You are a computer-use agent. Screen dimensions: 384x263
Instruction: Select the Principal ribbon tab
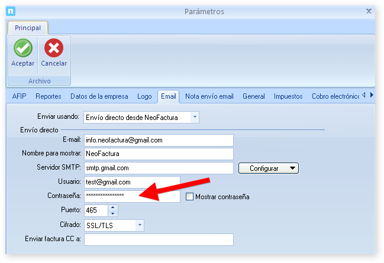28,28
